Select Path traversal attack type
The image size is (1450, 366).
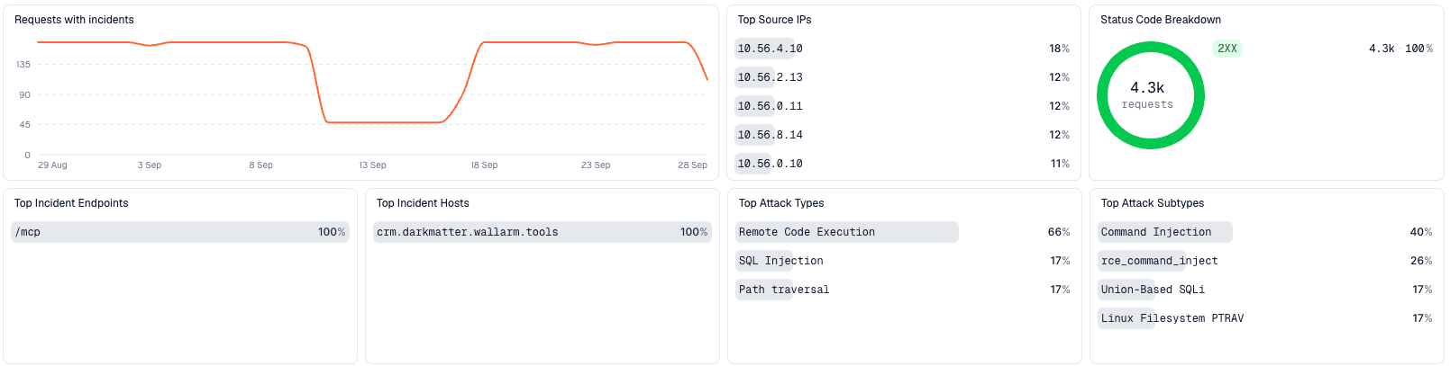pyautogui.click(x=904, y=290)
